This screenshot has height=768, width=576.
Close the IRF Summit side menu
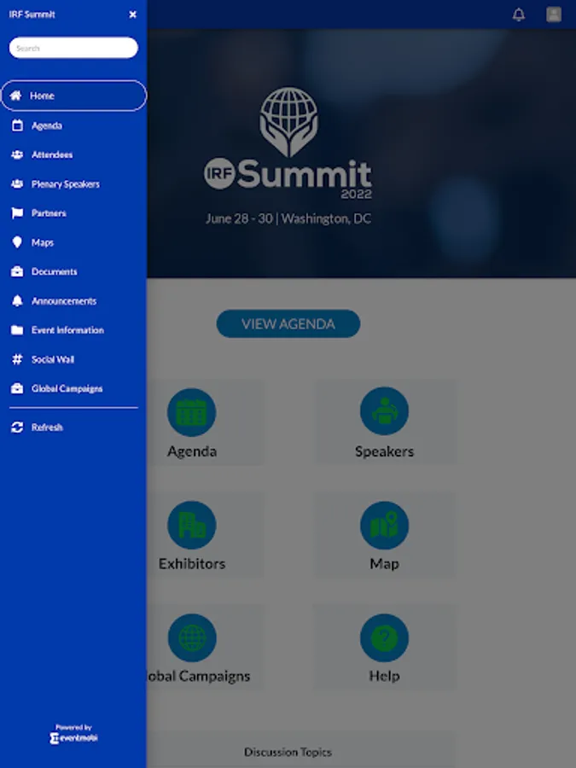(x=132, y=15)
